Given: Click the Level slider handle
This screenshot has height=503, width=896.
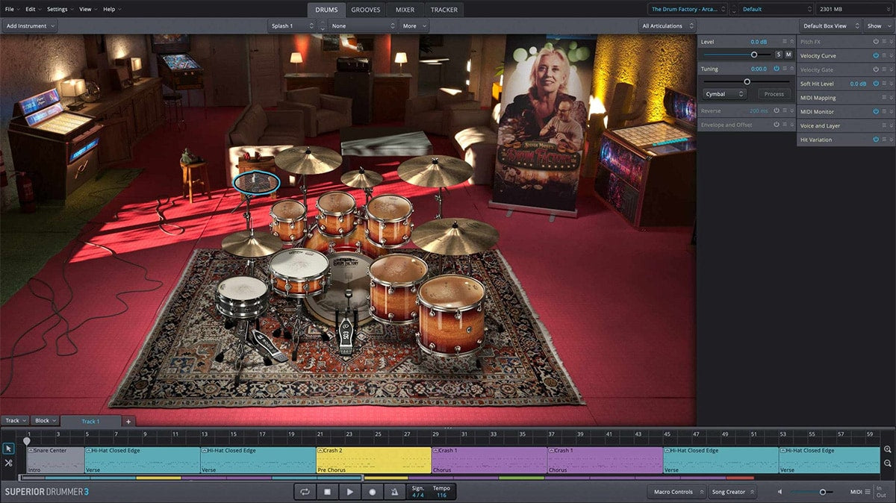Looking at the screenshot, I should point(753,54).
